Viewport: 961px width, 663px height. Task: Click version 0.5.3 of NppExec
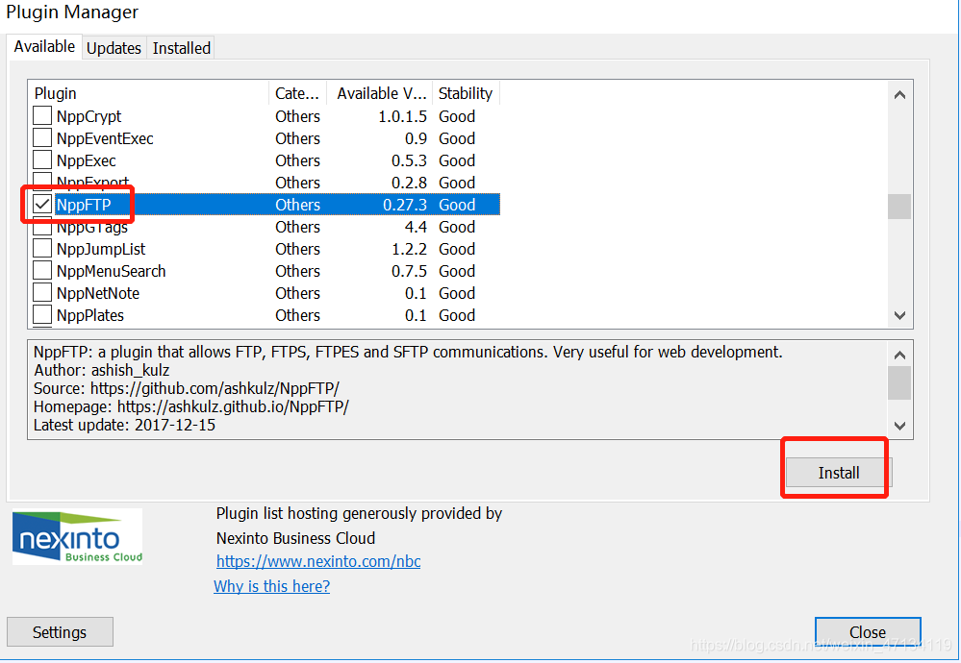click(409, 160)
